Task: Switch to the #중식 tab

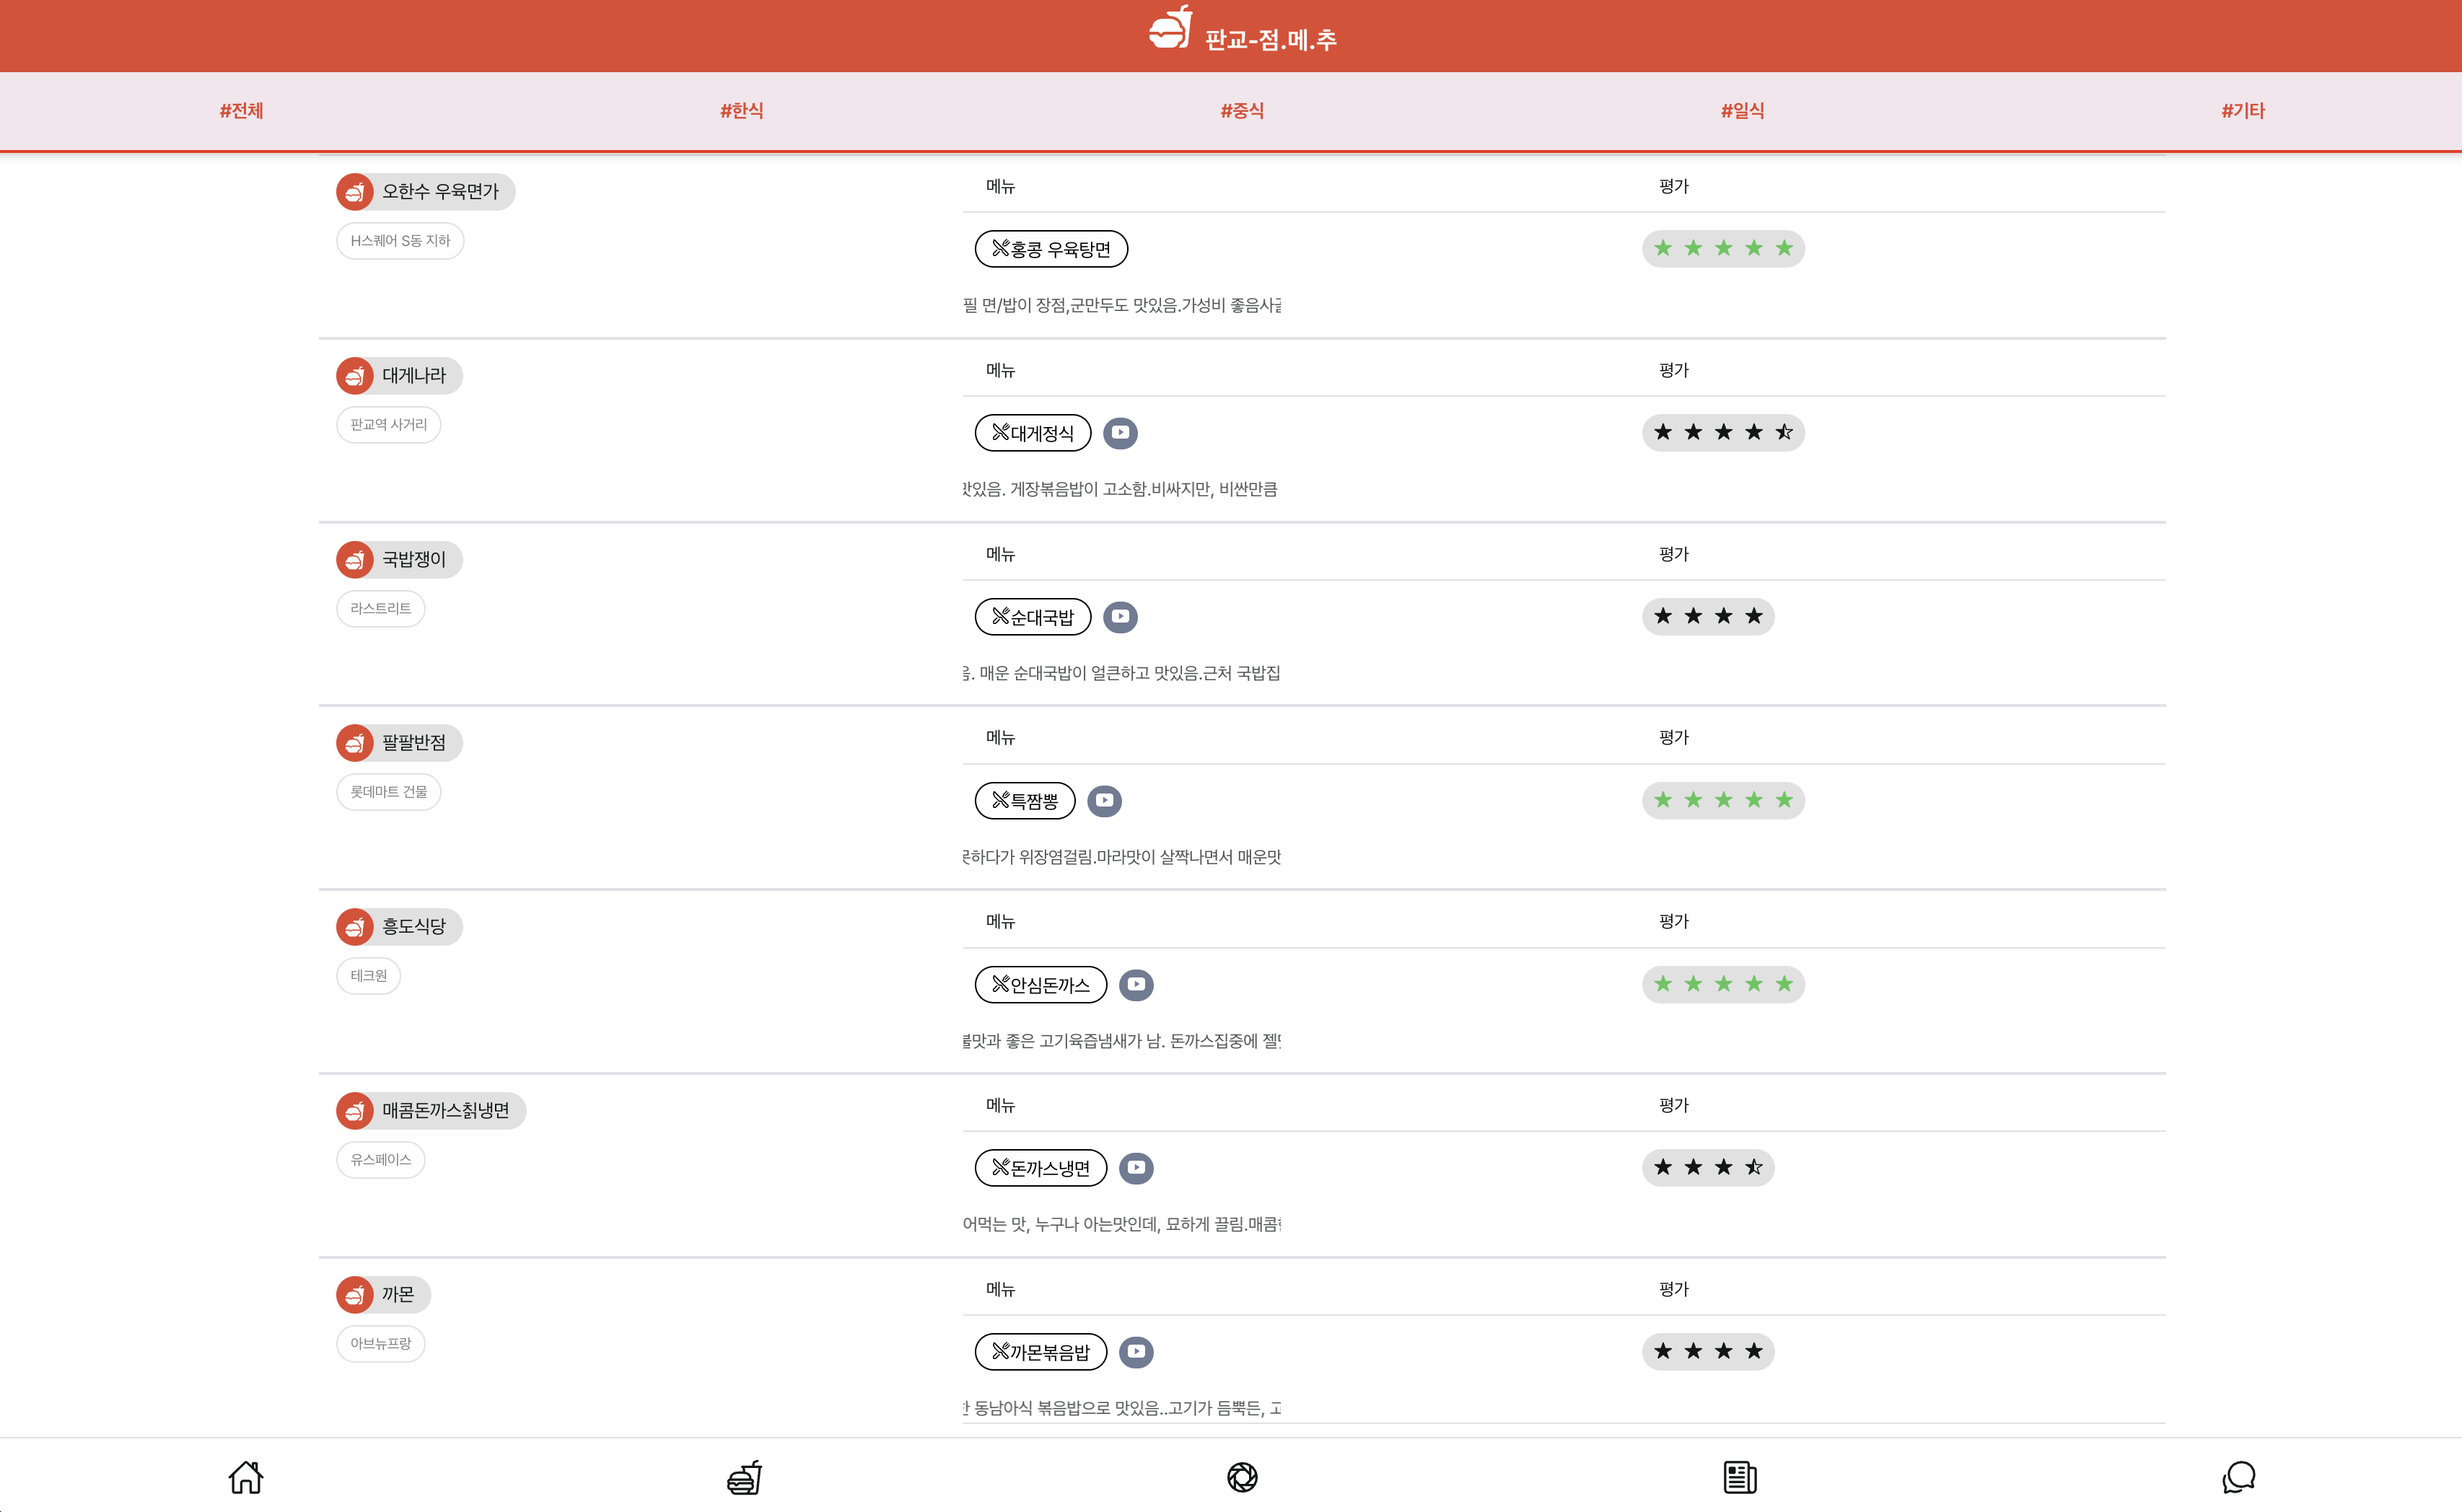Action: (1242, 111)
